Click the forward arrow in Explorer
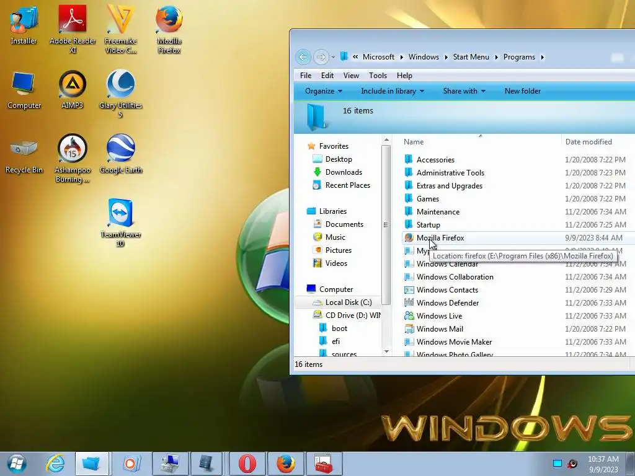This screenshot has width=635, height=476. (x=321, y=57)
